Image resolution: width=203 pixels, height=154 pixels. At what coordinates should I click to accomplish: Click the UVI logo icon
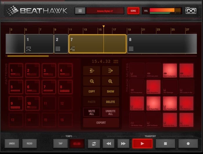coord(191,10)
